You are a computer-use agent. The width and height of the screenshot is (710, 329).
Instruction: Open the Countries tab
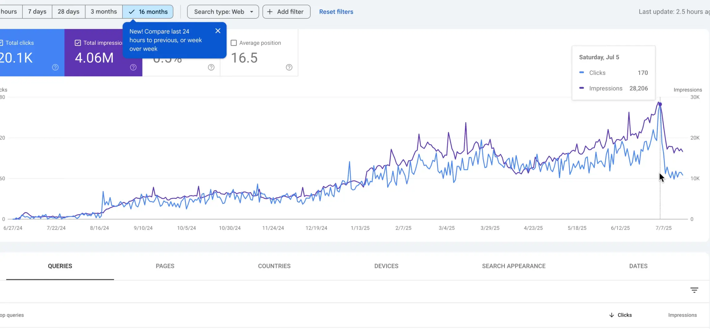click(274, 266)
